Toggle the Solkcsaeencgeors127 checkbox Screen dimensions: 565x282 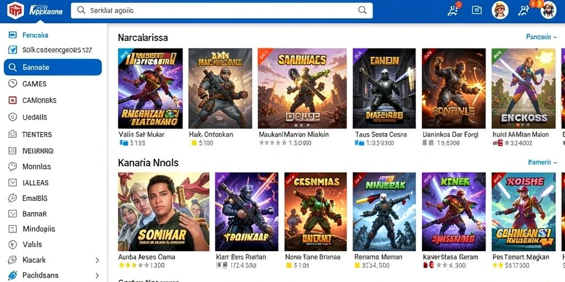[x=13, y=50]
